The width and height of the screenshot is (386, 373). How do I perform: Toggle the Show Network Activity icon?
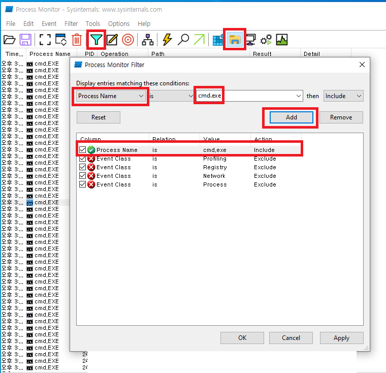pyautogui.click(x=250, y=40)
